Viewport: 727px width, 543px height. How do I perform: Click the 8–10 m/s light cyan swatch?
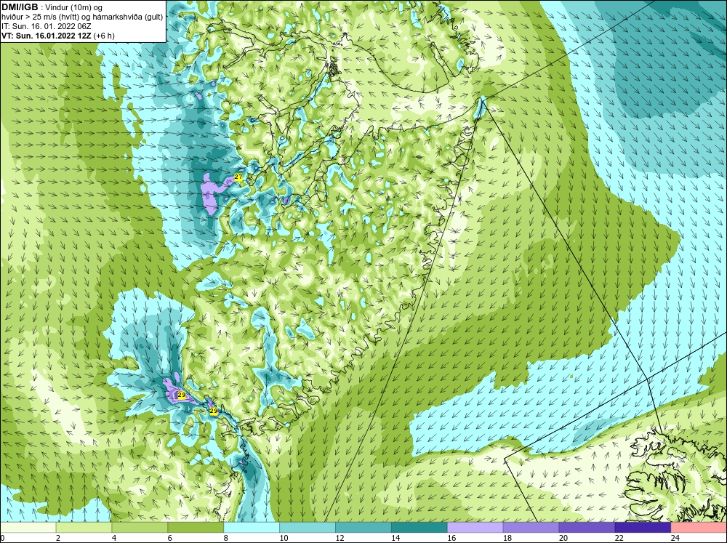click(252, 528)
